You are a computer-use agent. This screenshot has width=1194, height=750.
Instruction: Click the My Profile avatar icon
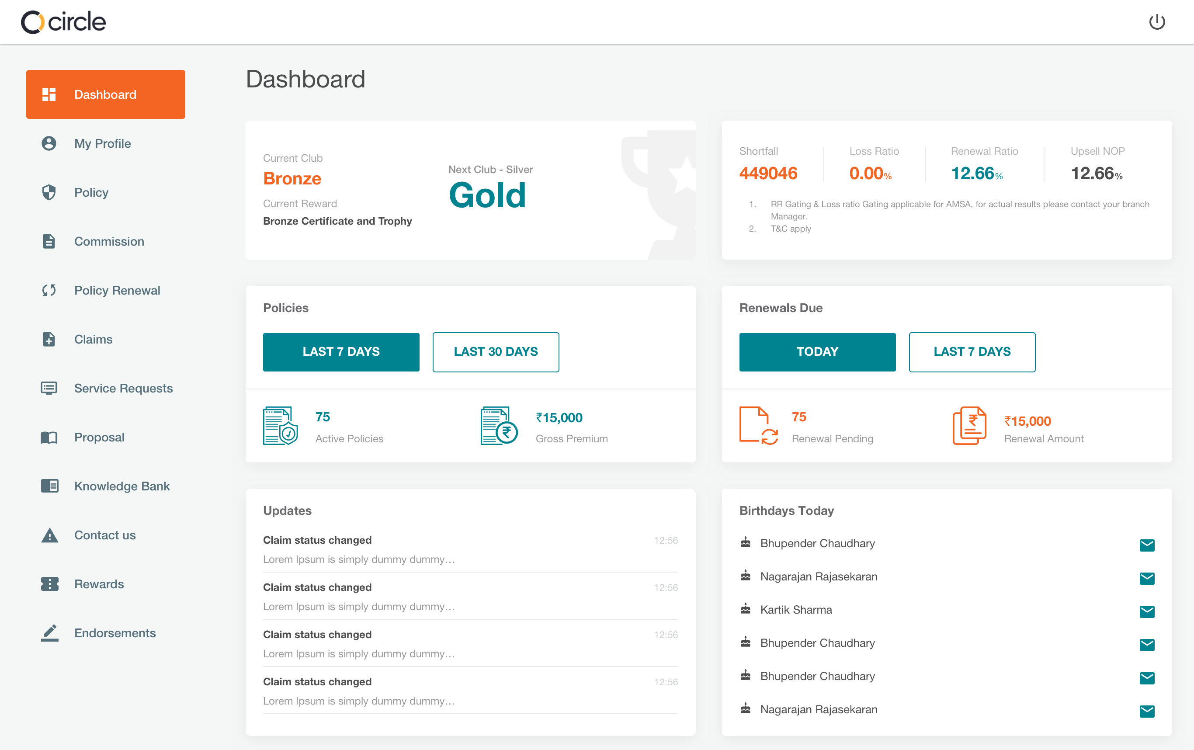(49, 143)
